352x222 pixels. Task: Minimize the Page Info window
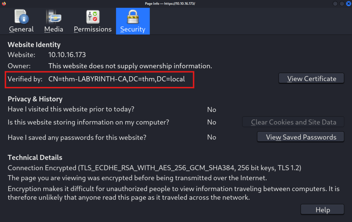335,3
